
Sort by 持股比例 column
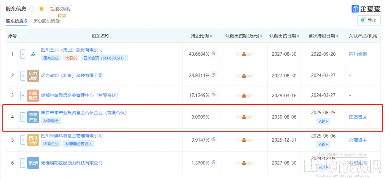pos(202,36)
